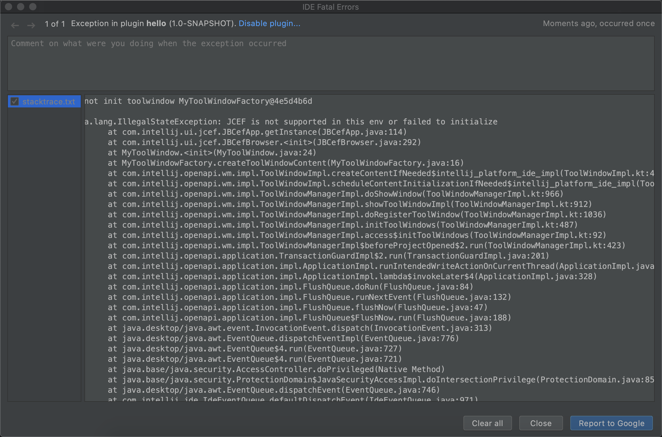The image size is (662, 437).
Task: Click the IllegalStateException JCEF error line
Action: click(x=291, y=122)
